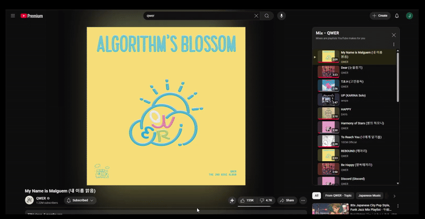425x219 pixels.
Task: Select REBOUND in the mix list
Action: pyautogui.click(x=354, y=155)
